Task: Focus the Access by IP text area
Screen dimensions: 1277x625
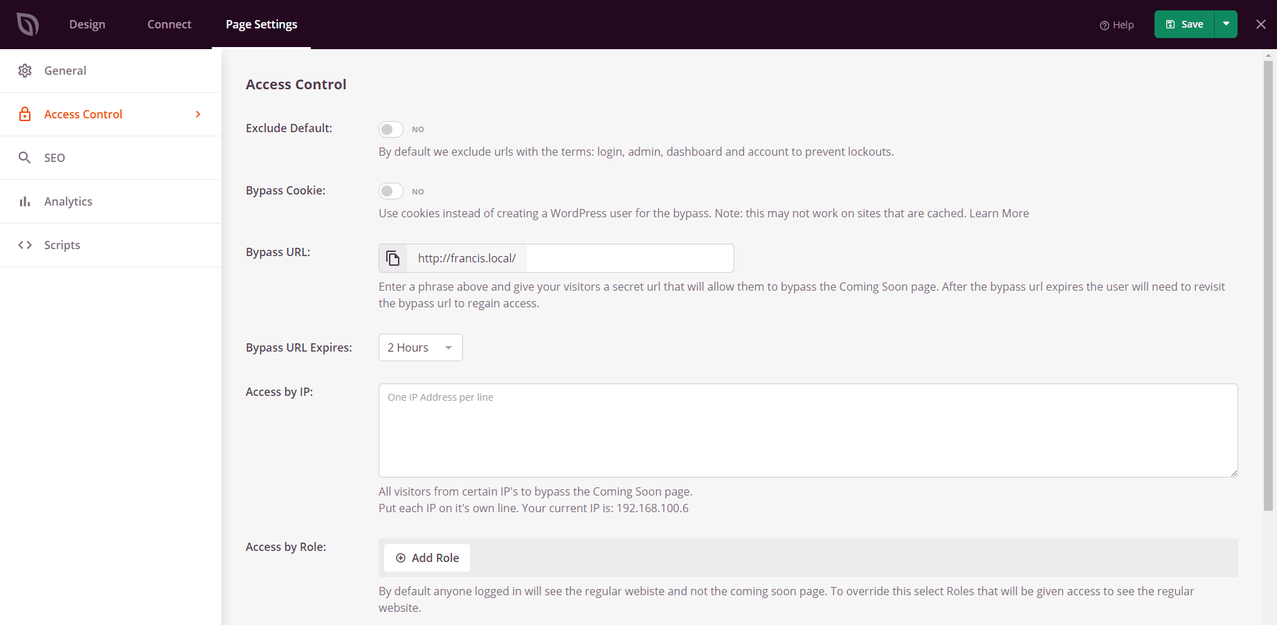Action: [808, 431]
